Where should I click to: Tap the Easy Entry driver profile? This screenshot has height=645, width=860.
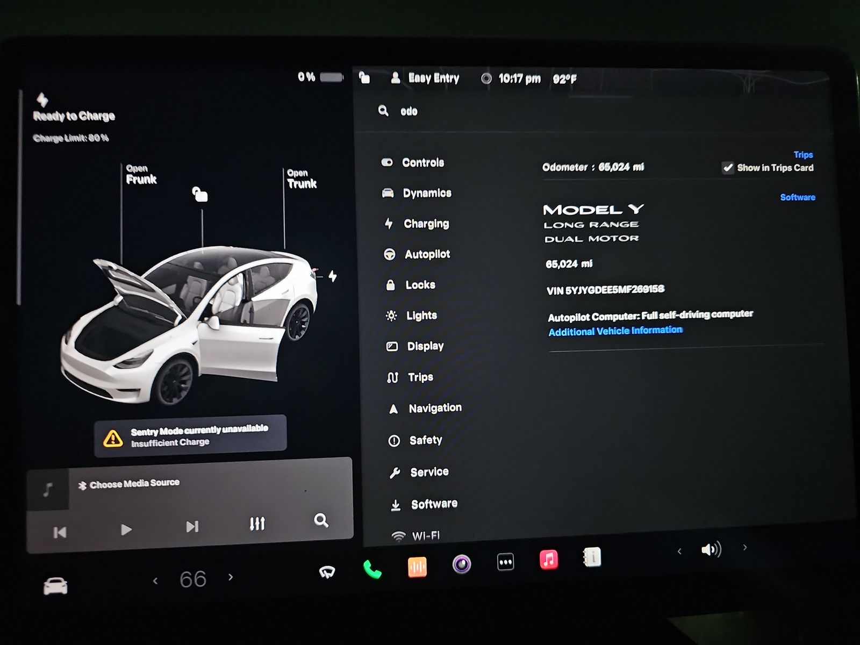click(x=425, y=78)
